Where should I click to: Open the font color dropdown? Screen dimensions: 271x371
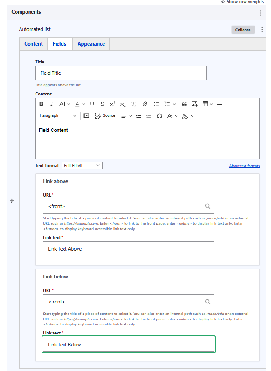[80, 104]
